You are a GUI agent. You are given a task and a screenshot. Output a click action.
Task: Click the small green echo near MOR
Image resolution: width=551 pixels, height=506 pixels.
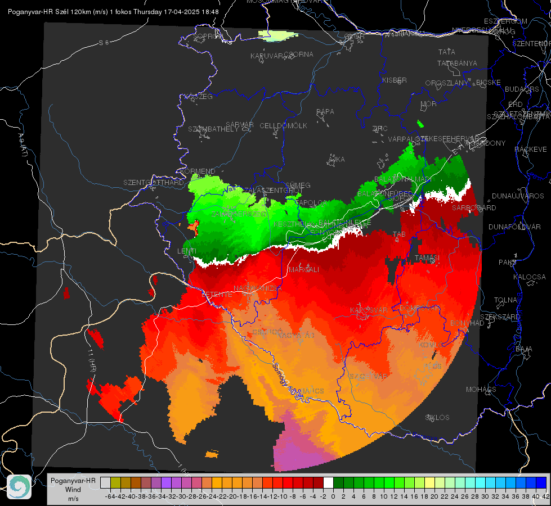point(420,124)
